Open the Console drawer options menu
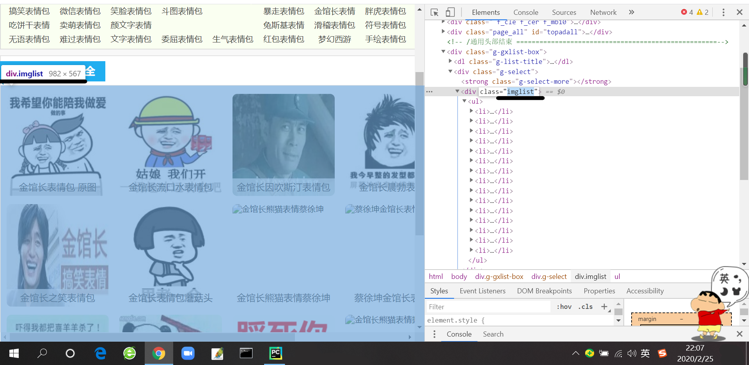The image size is (749, 365). tap(434, 334)
